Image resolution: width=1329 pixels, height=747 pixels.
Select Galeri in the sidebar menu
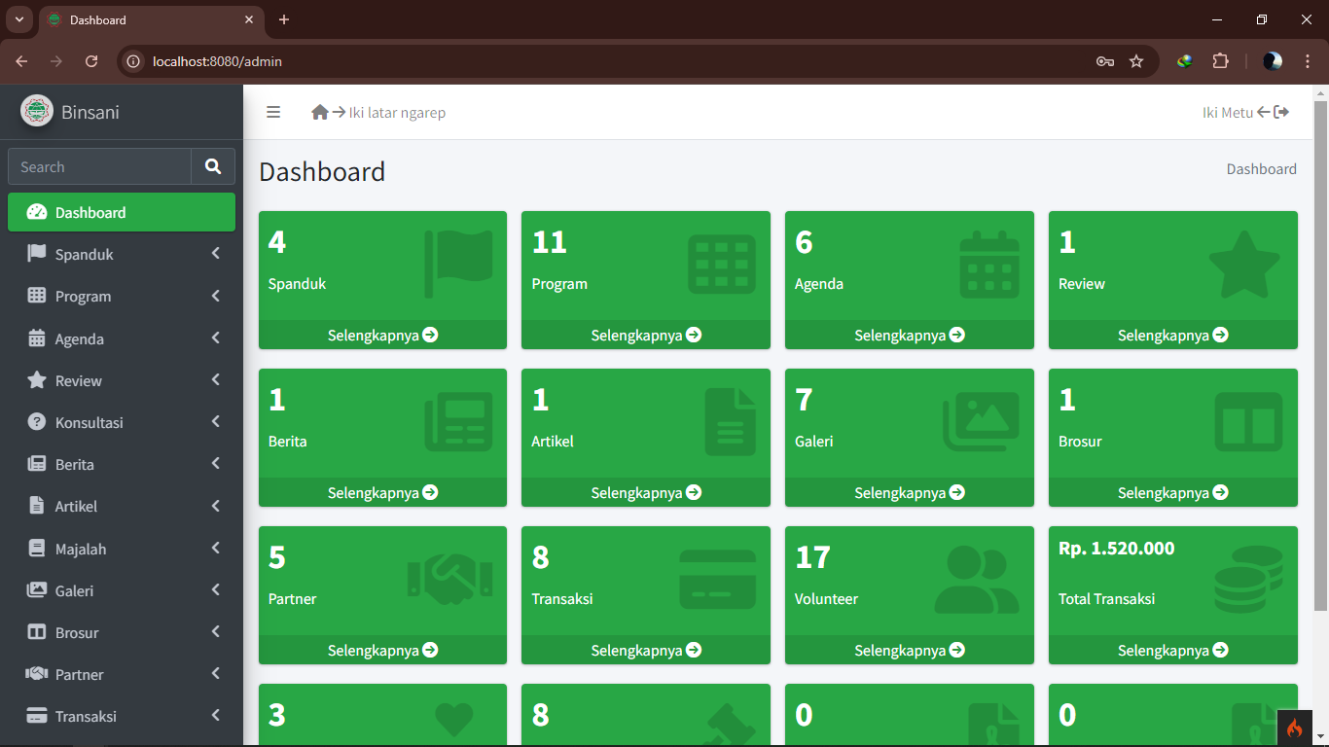75,590
